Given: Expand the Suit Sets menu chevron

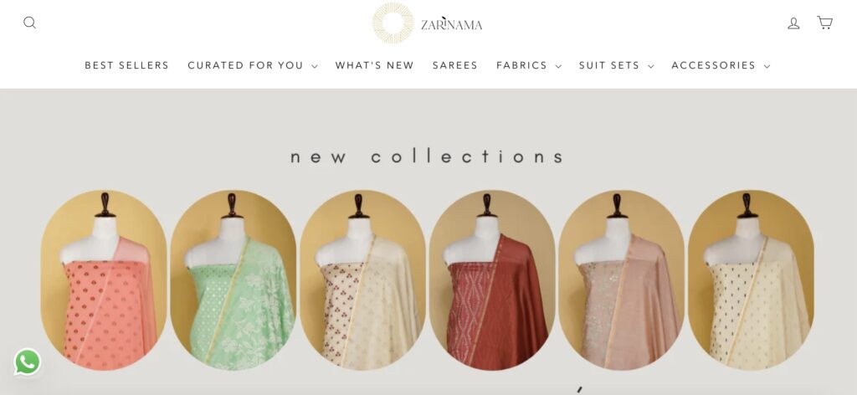Looking at the screenshot, I should [x=650, y=66].
